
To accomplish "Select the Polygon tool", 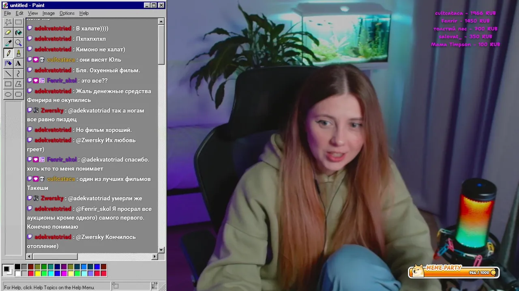I will [x=18, y=84].
